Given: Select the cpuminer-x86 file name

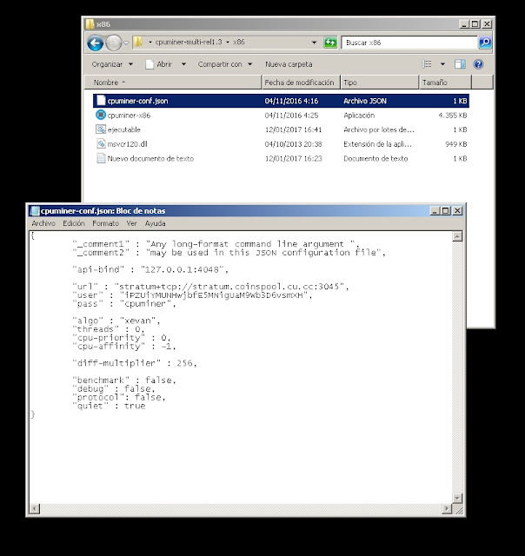Looking at the screenshot, I should 129,116.
